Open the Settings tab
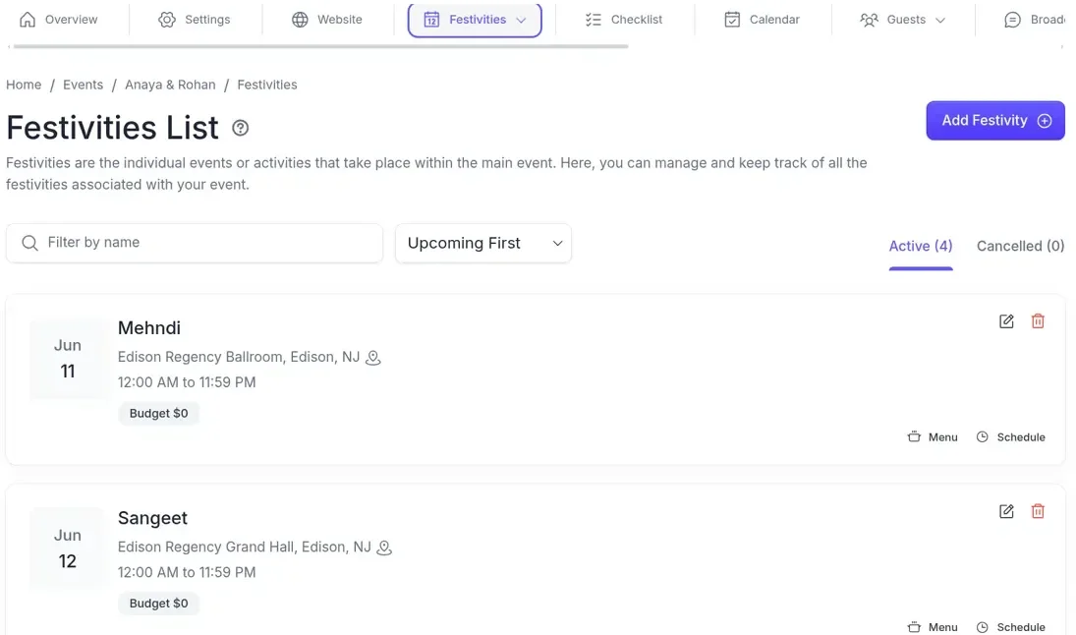1076x635 pixels. 195,20
